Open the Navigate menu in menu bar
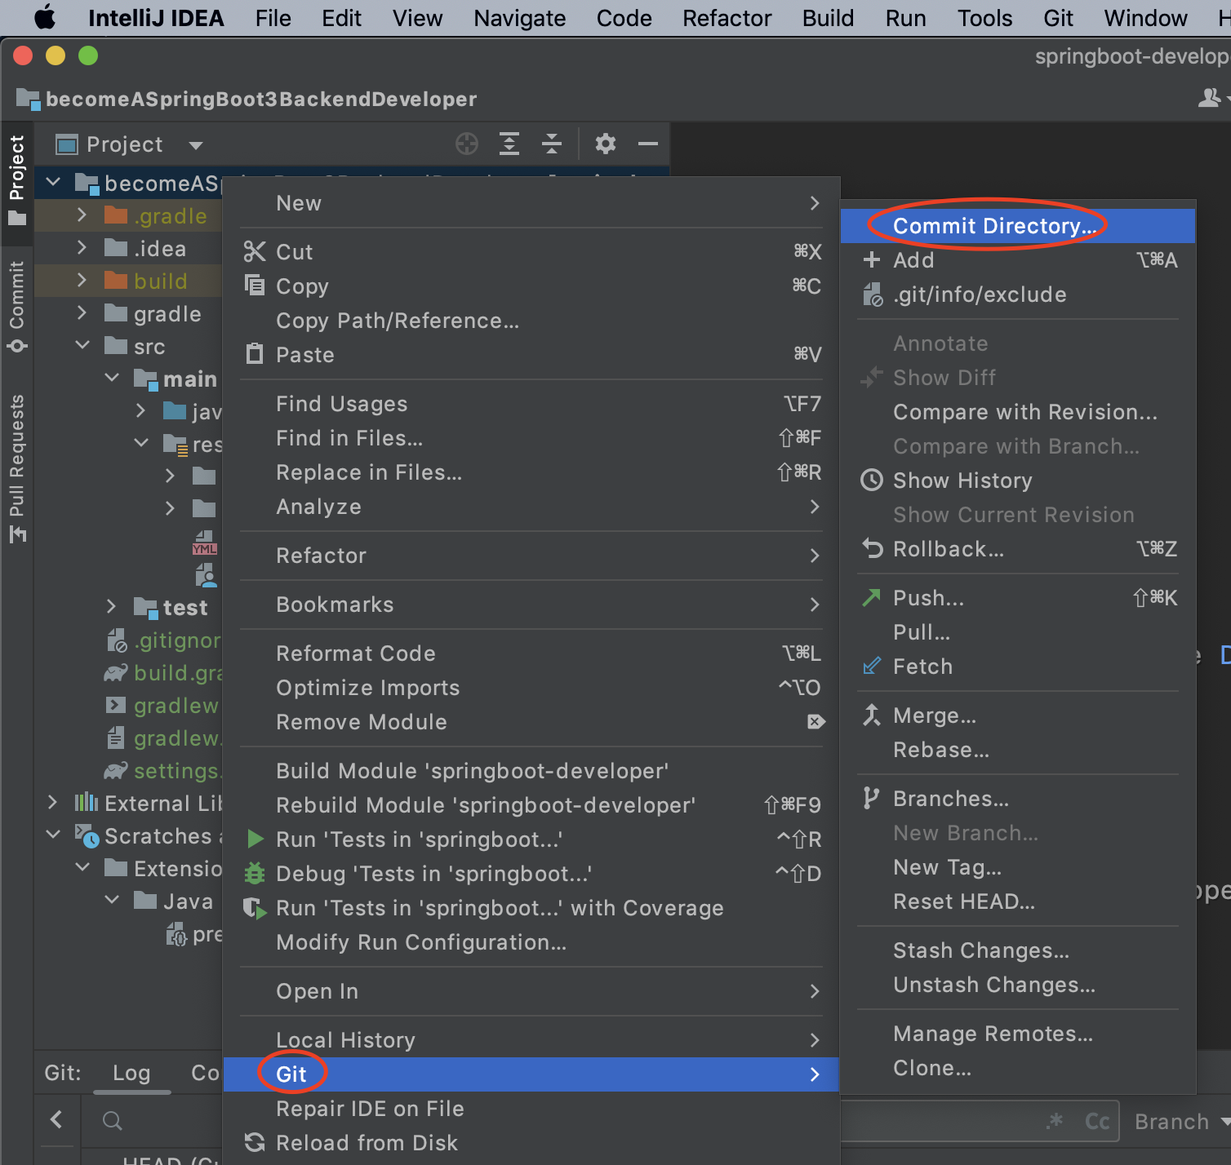This screenshot has width=1231, height=1165. [519, 18]
